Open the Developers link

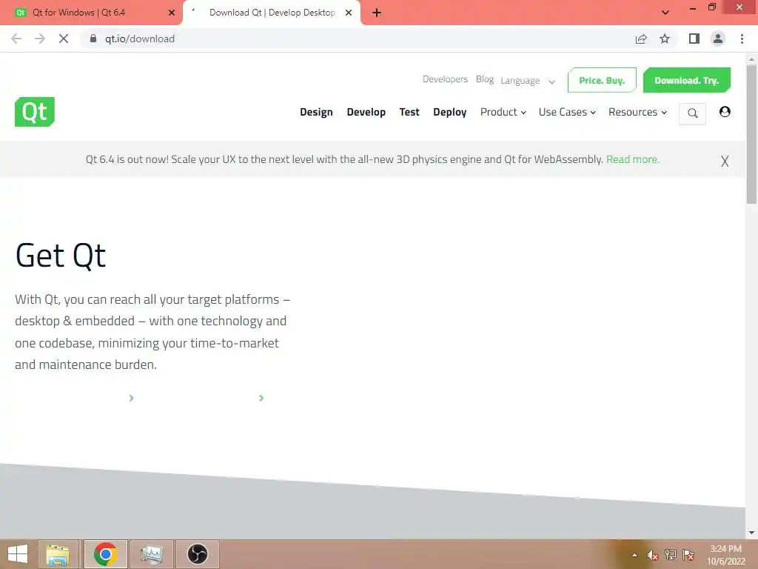tap(445, 79)
